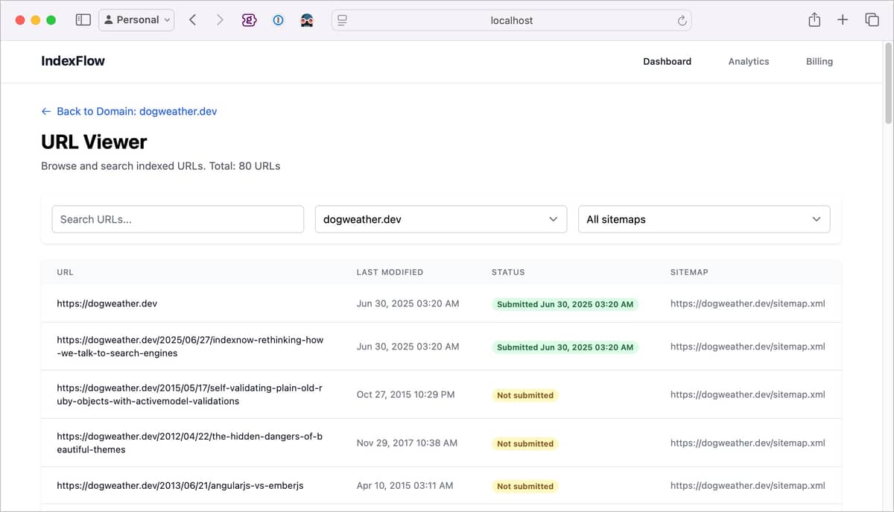Select the https://dogweather.dev URL cell
Image resolution: width=894 pixels, height=512 pixels.
(x=107, y=303)
